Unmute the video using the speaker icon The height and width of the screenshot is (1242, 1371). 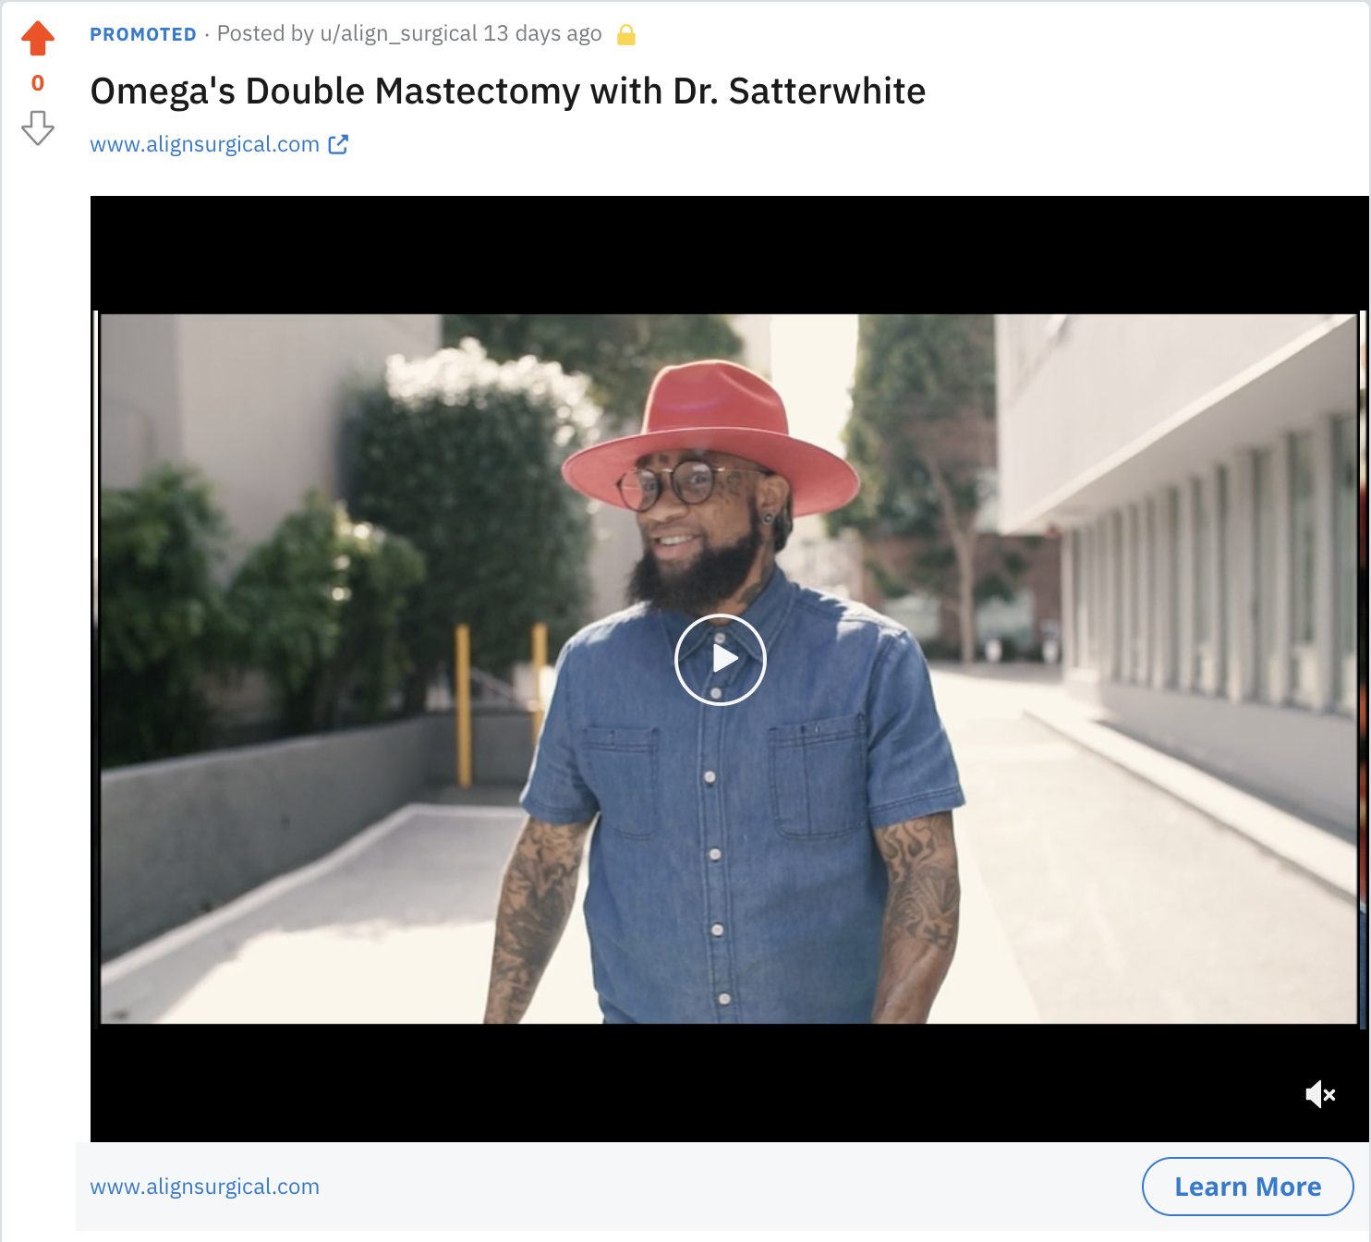pyautogui.click(x=1320, y=1095)
